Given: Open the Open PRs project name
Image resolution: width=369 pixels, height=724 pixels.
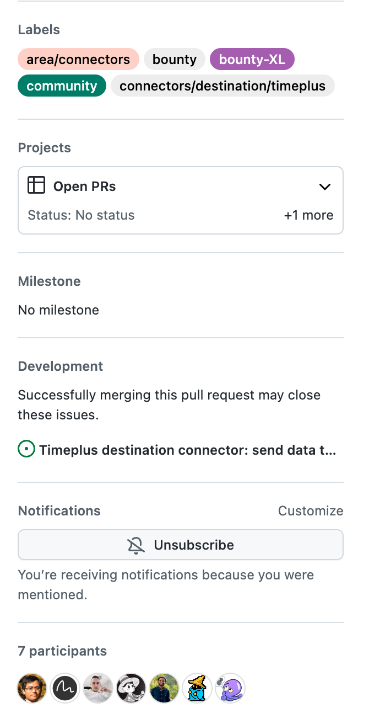Looking at the screenshot, I should 85,187.
